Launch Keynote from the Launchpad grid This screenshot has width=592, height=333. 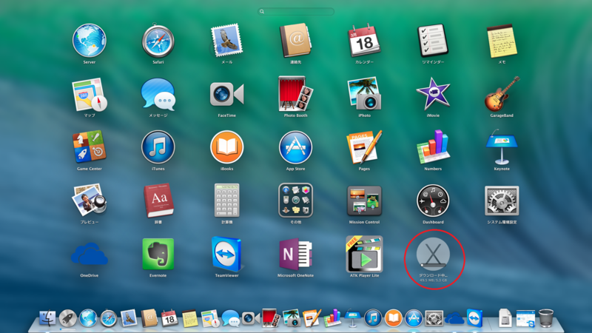pos(502,147)
